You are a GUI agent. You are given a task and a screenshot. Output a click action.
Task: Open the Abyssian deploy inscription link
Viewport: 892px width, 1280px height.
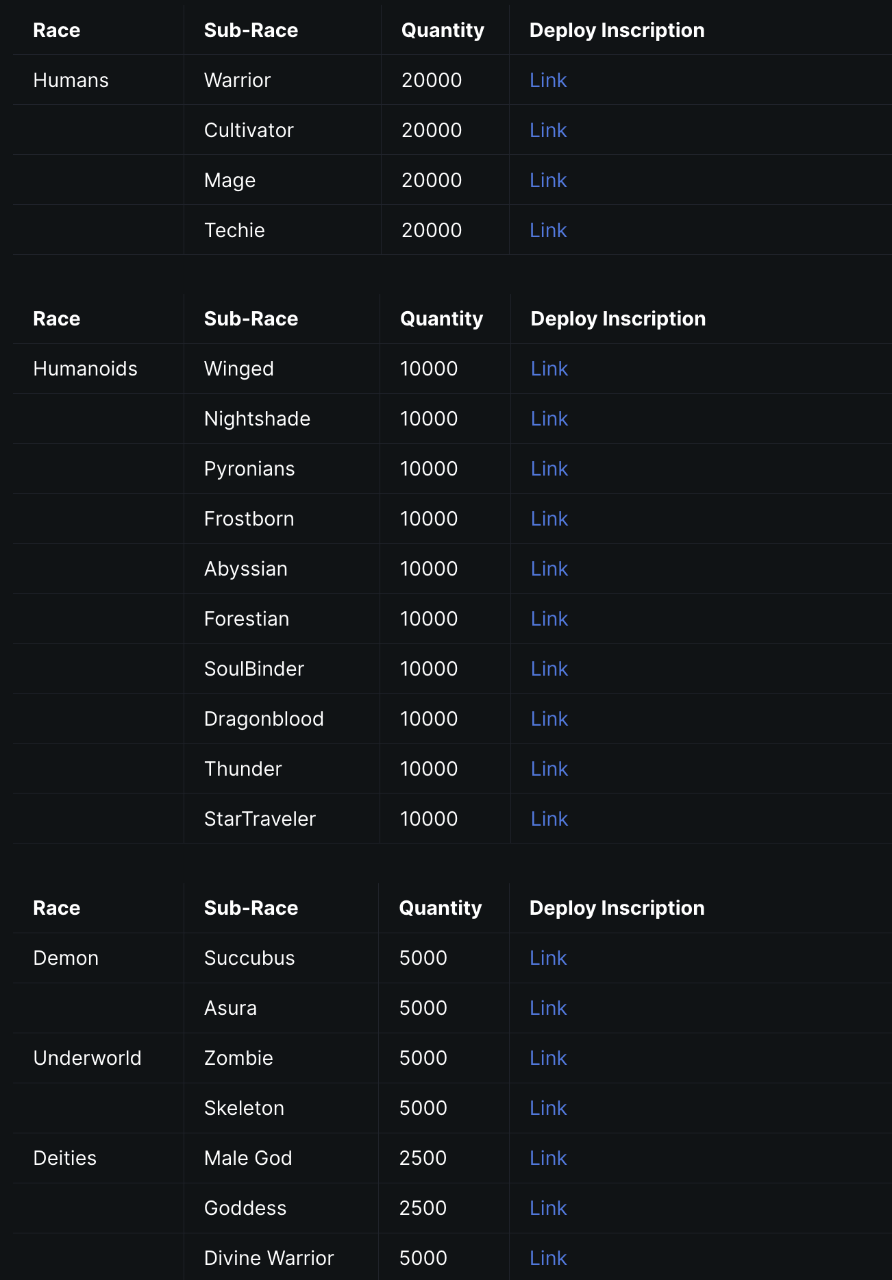tap(549, 569)
